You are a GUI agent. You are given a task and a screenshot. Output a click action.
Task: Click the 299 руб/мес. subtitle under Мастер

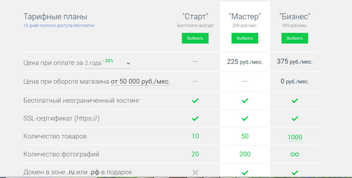click(x=245, y=26)
